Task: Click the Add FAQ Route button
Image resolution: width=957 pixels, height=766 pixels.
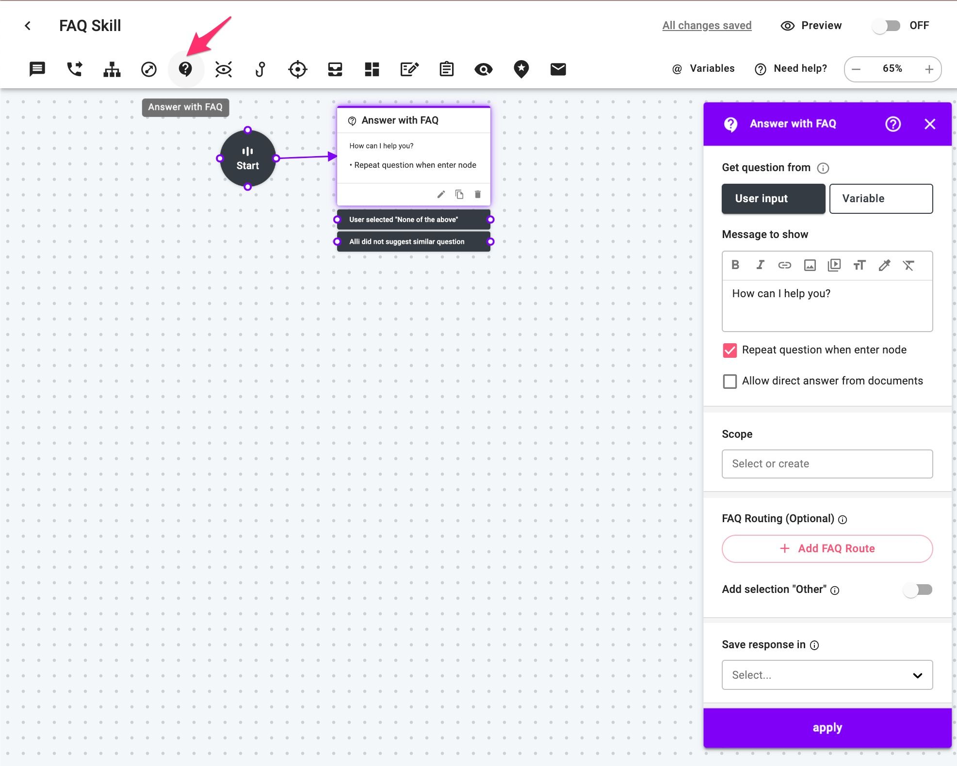Action: click(x=827, y=548)
